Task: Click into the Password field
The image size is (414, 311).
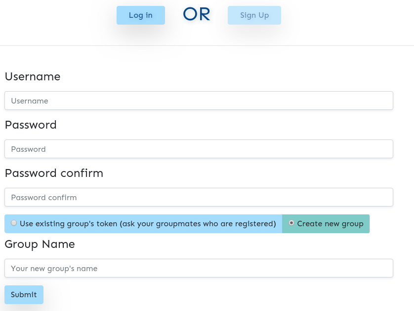Action: [199, 149]
